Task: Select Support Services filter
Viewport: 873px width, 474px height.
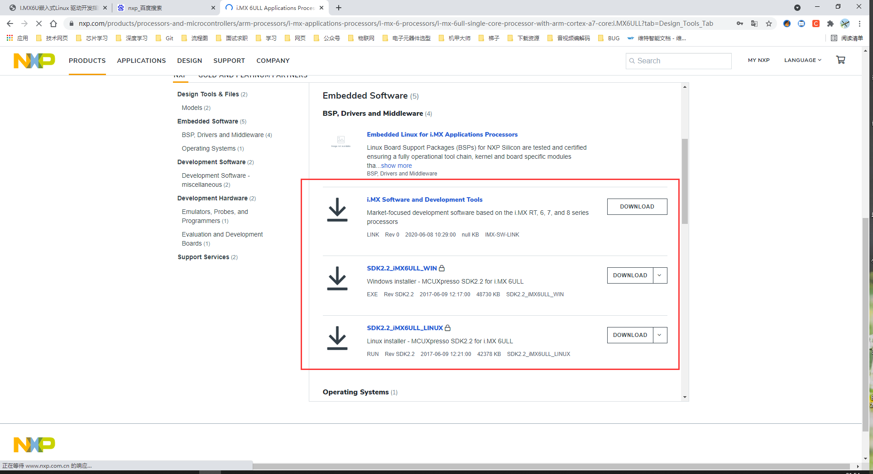Action: click(207, 257)
